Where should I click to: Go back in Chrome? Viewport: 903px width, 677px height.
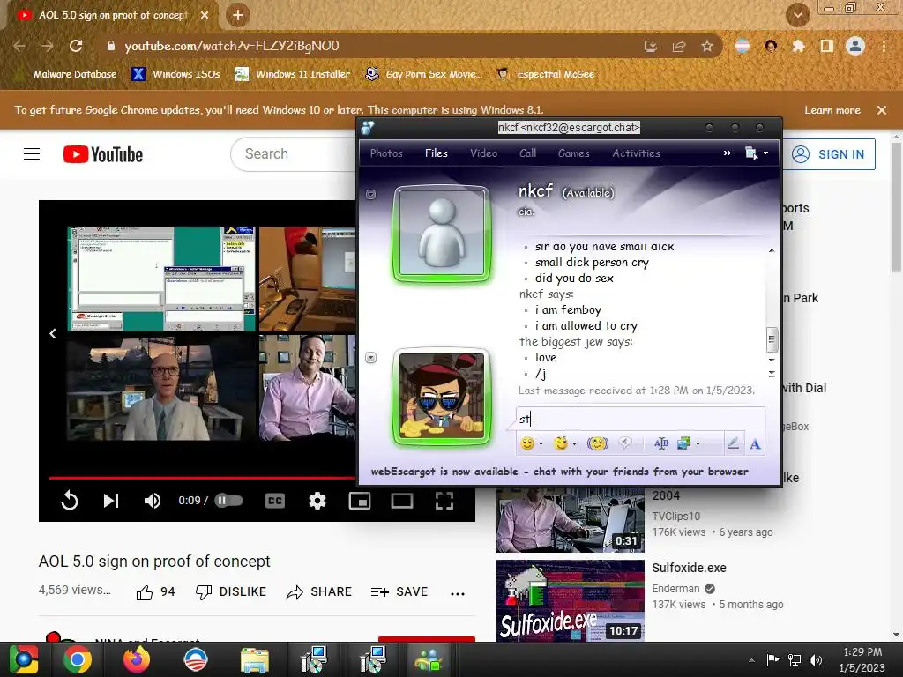tap(19, 46)
